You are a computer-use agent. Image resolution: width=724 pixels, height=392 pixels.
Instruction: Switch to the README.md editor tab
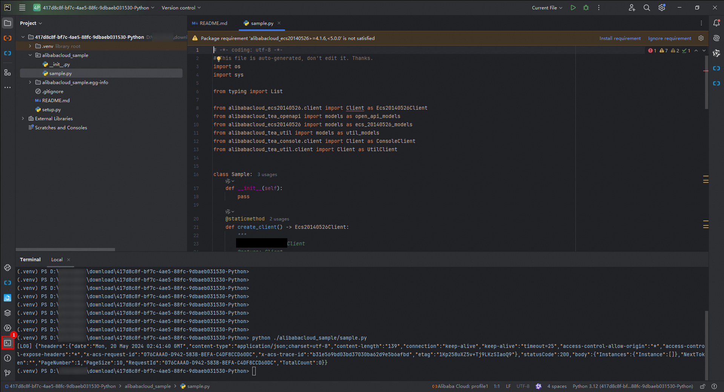click(x=210, y=23)
